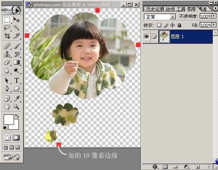Pick the Eyedropper tool
Viewport: 218px width, 170px height.
coord(16,99)
